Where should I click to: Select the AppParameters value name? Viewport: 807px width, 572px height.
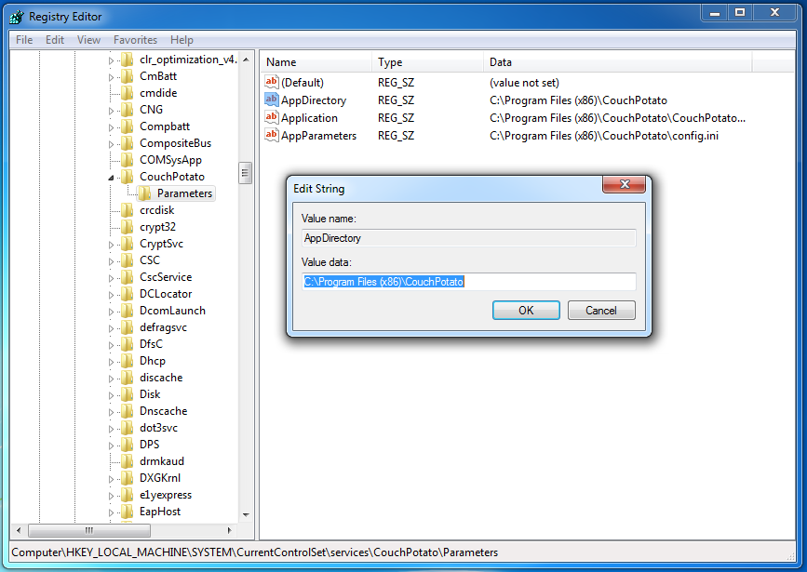click(318, 136)
